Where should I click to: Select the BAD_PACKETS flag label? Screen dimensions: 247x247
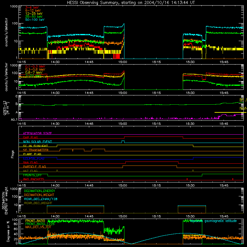coord(34,179)
